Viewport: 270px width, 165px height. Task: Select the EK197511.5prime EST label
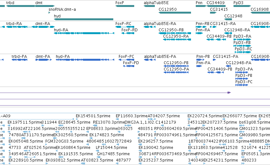(x=25, y=122)
